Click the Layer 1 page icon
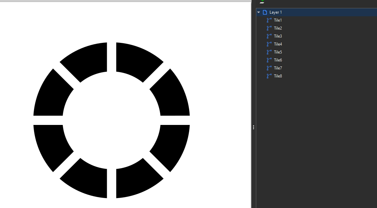The height and width of the screenshot is (208, 377). point(265,12)
